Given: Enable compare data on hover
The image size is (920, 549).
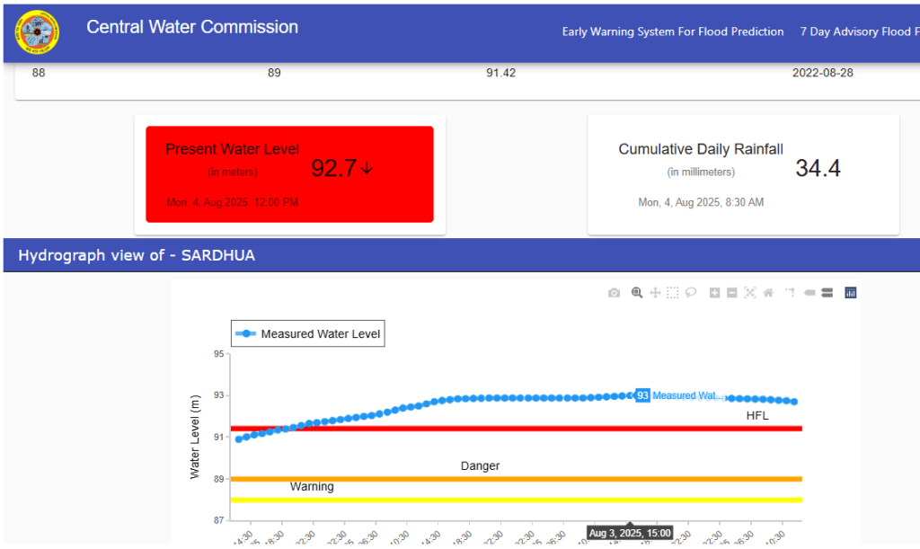Looking at the screenshot, I should coord(827,293).
